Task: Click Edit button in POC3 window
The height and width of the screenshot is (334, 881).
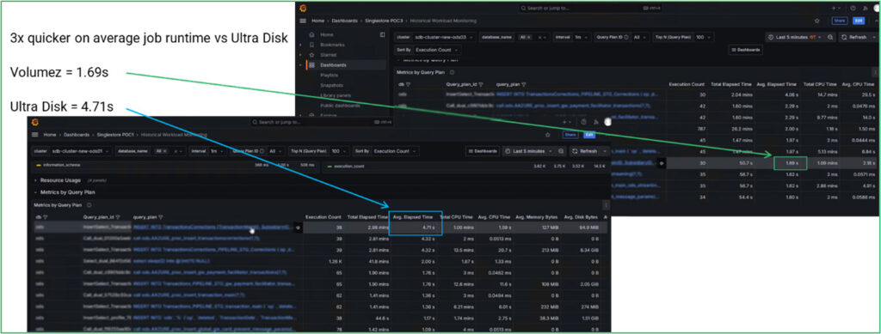Action: [x=859, y=21]
